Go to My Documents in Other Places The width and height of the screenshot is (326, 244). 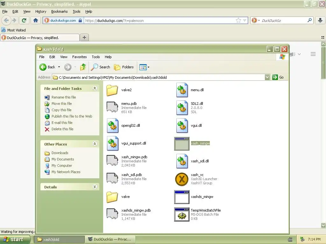63,159
